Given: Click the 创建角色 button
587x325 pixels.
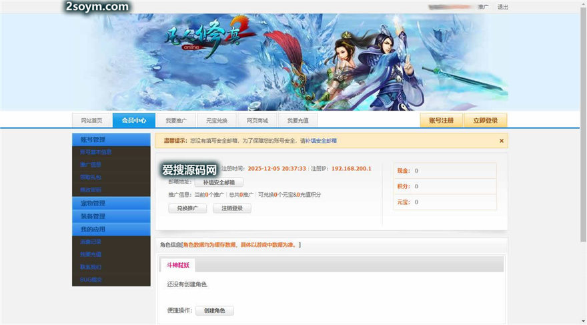Looking at the screenshot, I should pos(215,311).
